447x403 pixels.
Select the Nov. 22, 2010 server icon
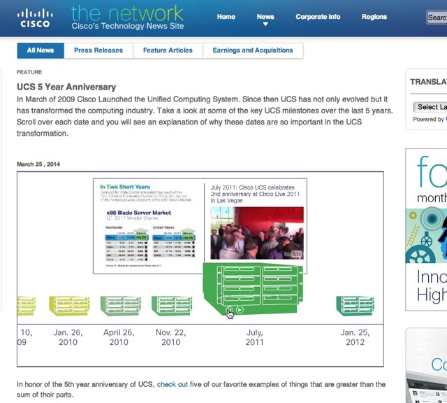[172, 306]
